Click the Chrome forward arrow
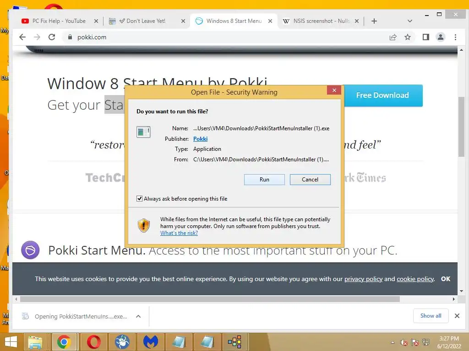469x351 pixels. pos(37,37)
